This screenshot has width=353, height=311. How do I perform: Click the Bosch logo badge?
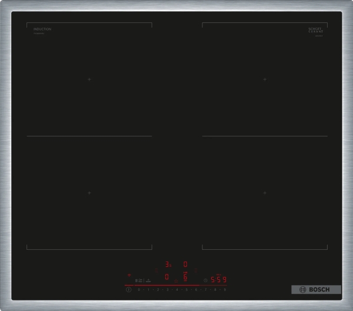[x=316, y=289]
